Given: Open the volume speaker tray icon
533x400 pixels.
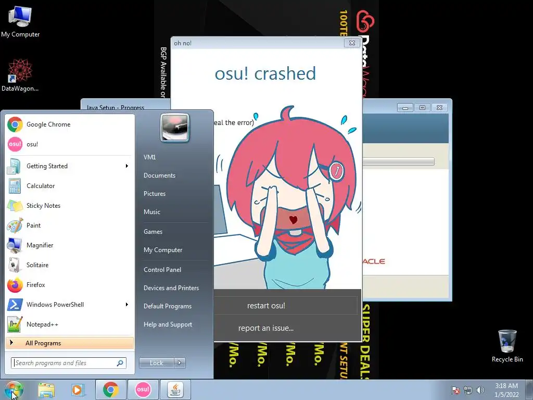Looking at the screenshot, I should (x=480, y=390).
